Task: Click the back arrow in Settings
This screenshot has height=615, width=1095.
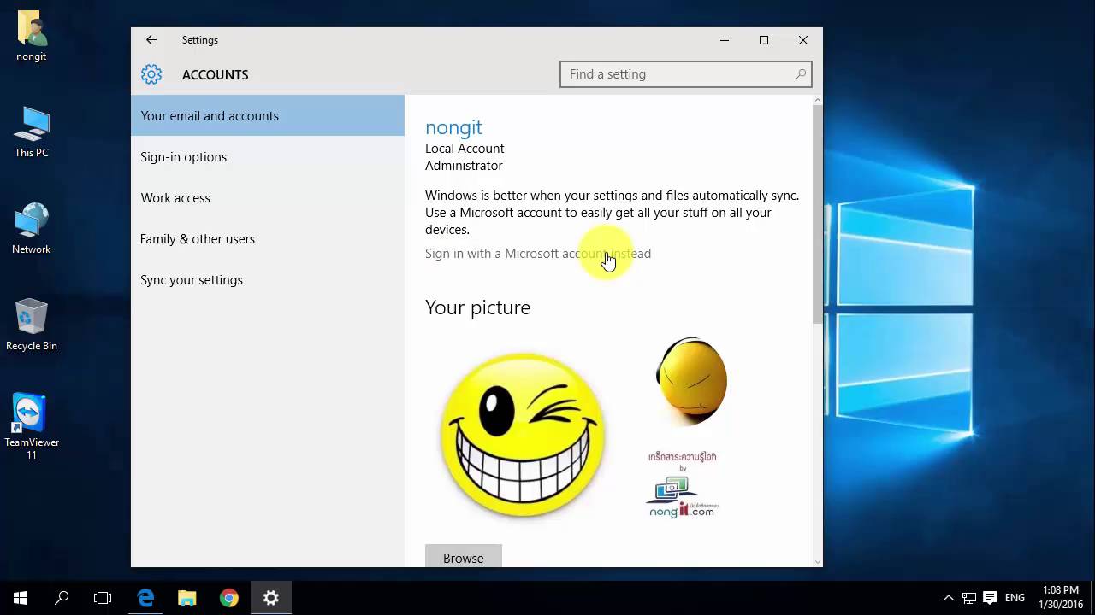Action: click(x=151, y=40)
